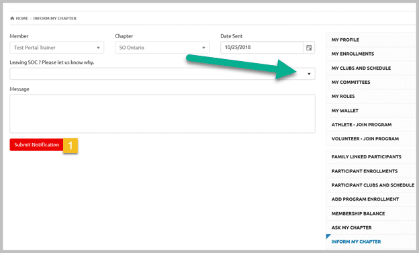Image resolution: width=419 pixels, height=253 pixels.
Task: Expand the Chapter dropdown showing SO Ontario
Action: [x=162, y=48]
